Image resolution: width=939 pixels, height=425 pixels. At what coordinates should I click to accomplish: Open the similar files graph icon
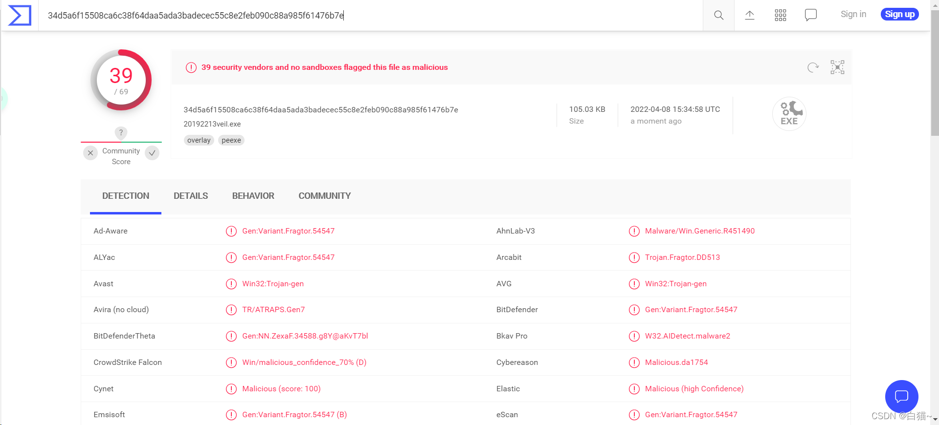click(837, 67)
